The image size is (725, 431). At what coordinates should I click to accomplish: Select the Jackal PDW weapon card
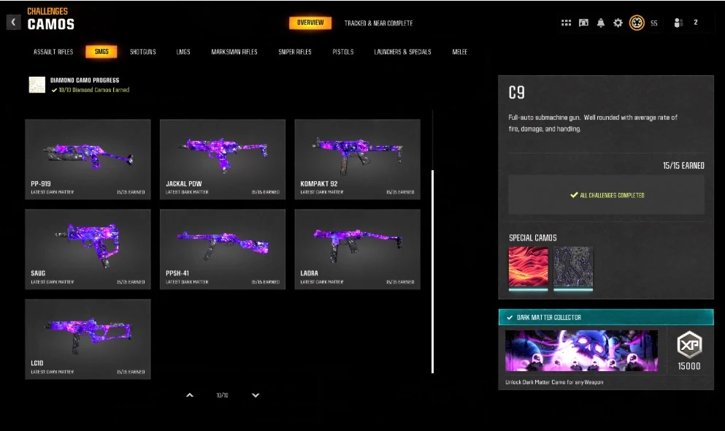click(223, 159)
